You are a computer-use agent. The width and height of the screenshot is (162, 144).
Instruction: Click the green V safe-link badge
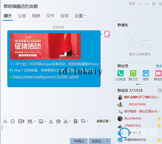click(11, 77)
